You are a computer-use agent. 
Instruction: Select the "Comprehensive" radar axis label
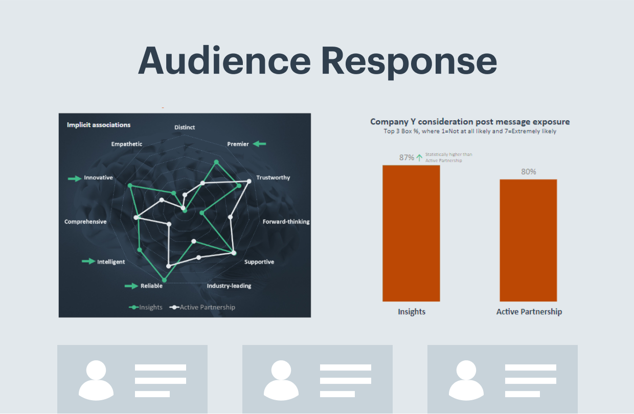point(85,222)
